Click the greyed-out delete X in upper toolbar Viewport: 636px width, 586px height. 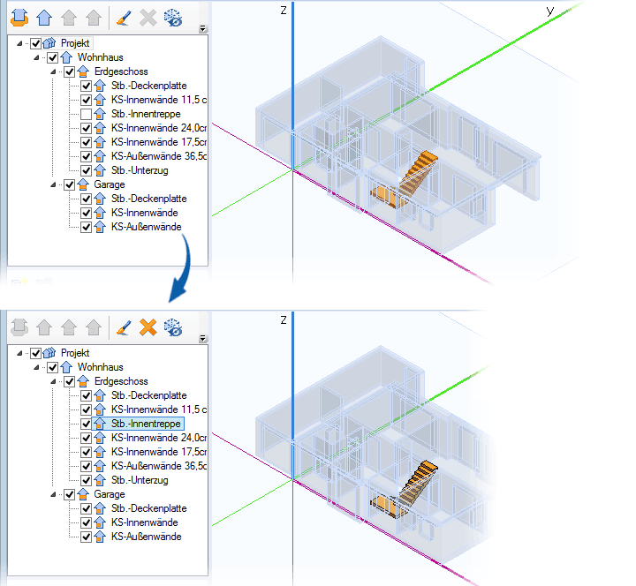(x=148, y=18)
